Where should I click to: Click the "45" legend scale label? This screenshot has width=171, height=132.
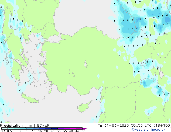[77, 131]
